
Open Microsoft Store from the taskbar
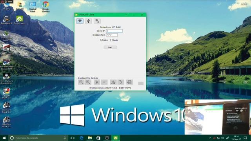(x=98, y=138)
